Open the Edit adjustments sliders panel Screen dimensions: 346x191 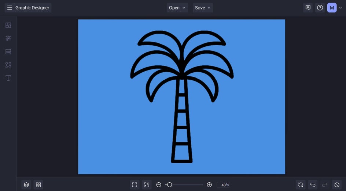[8, 38]
